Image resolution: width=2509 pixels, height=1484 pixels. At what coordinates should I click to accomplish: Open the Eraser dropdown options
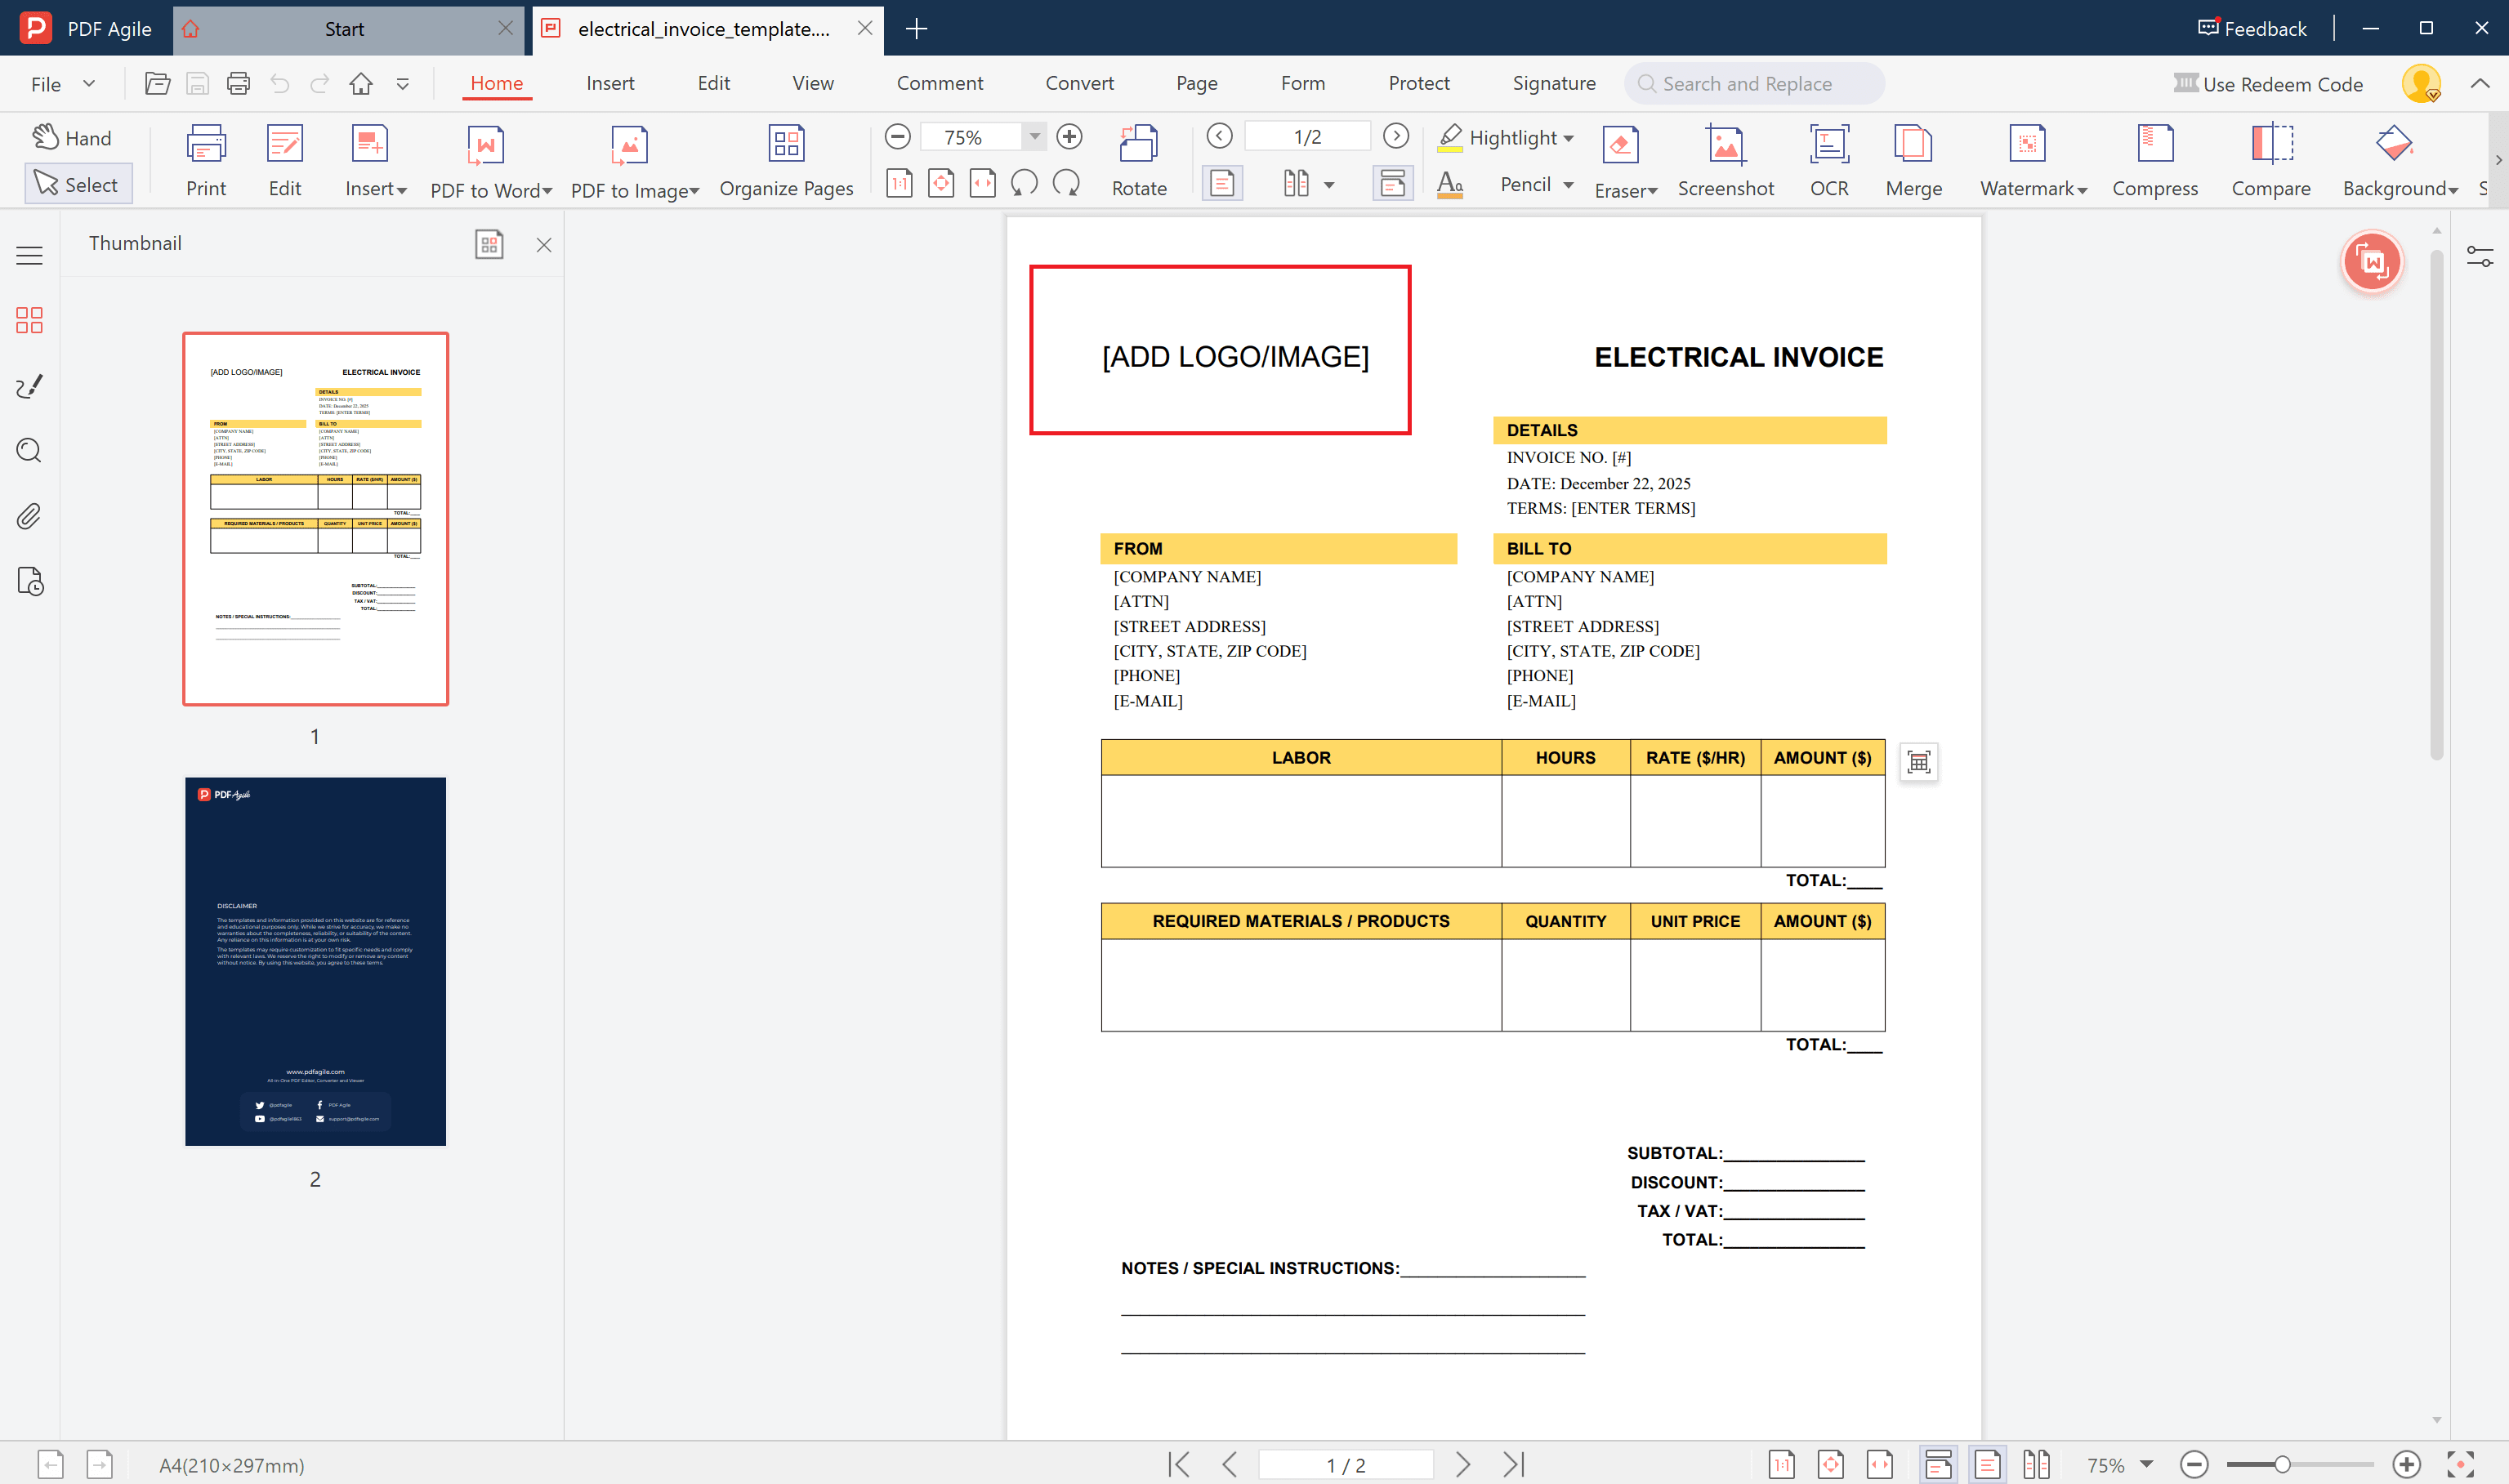click(x=1652, y=189)
